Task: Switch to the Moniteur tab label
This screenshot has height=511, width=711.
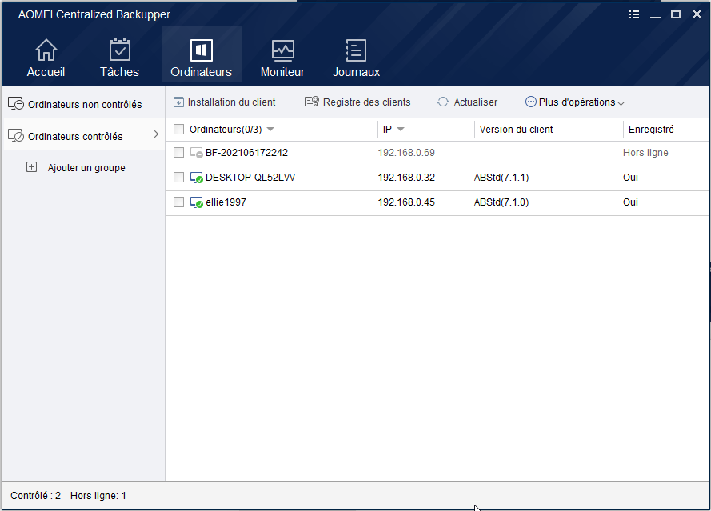Action: click(282, 72)
